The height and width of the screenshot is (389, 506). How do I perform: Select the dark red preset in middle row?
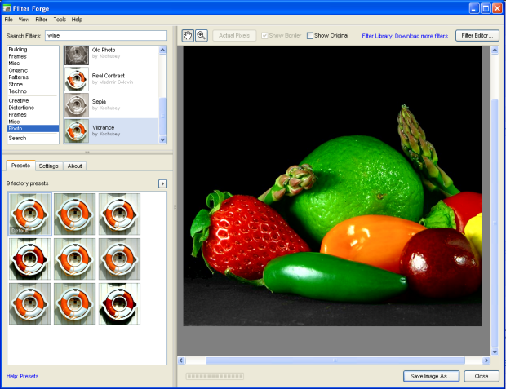coord(29,259)
